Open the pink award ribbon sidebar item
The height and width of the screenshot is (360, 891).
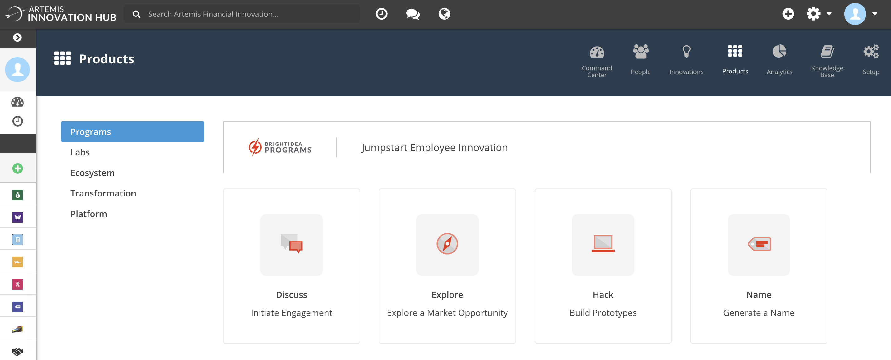click(x=18, y=284)
